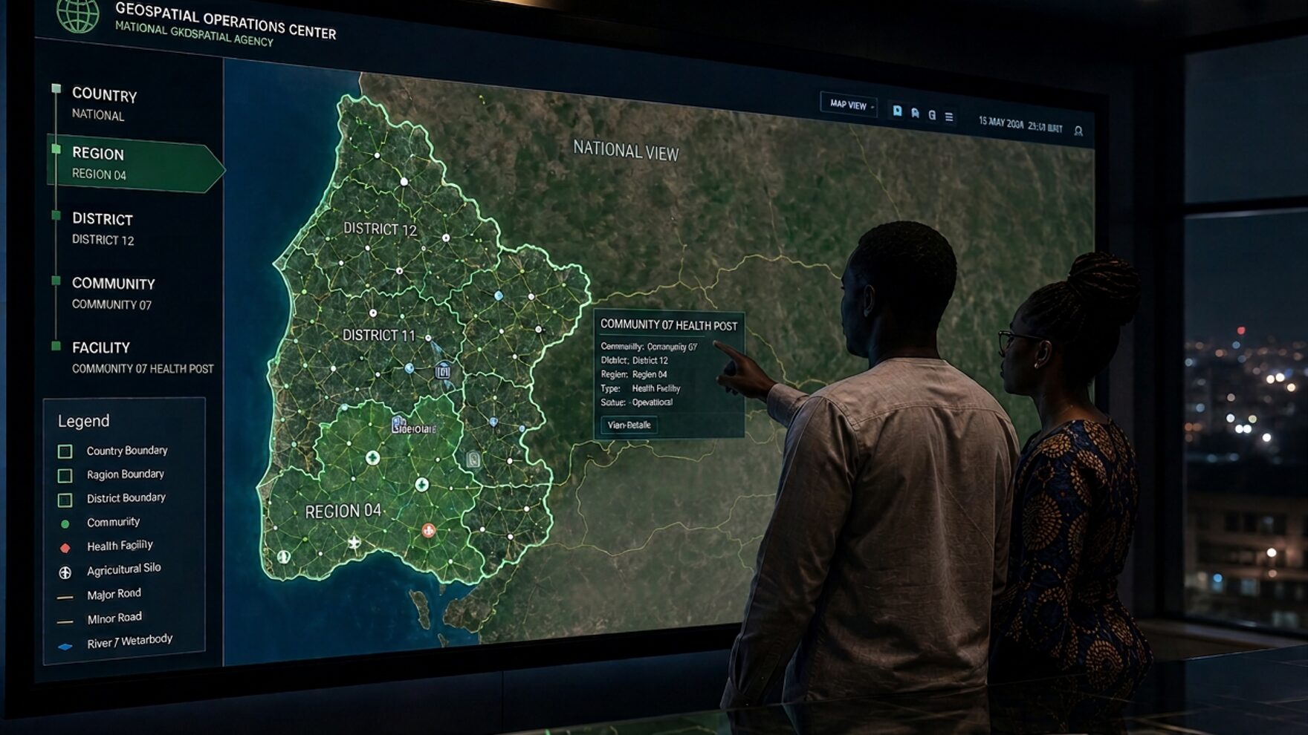The width and height of the screenshot is (1308, 735).
Task: Click the GEOSPATIAL OPERATIONS CENTER header title
Action: pos(226,22)
